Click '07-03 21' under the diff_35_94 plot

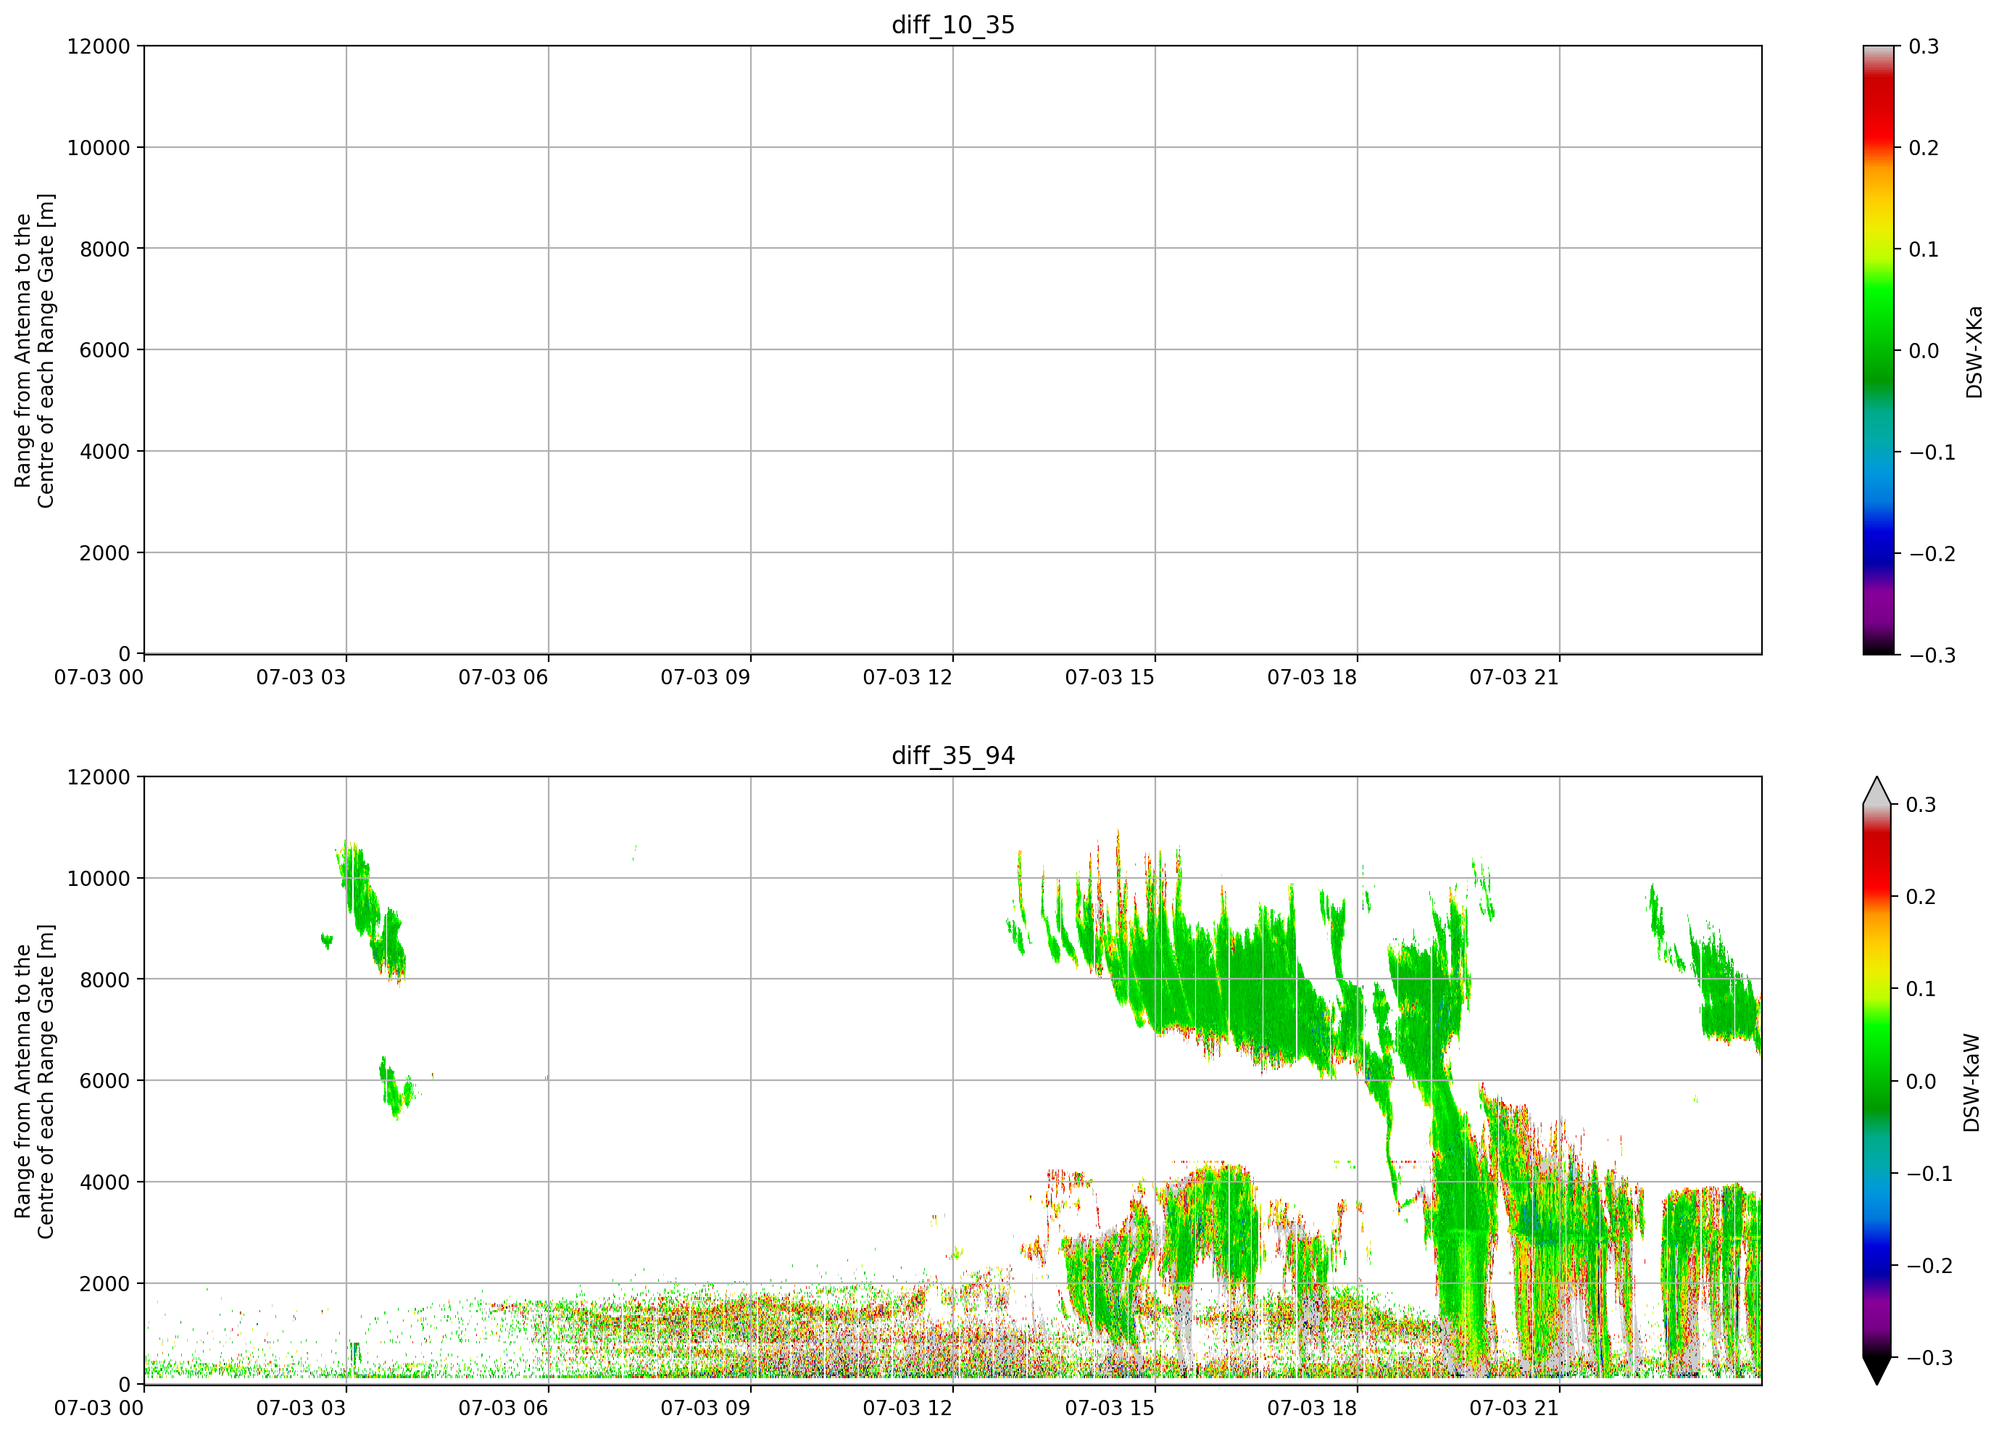coord(1514,1408)
